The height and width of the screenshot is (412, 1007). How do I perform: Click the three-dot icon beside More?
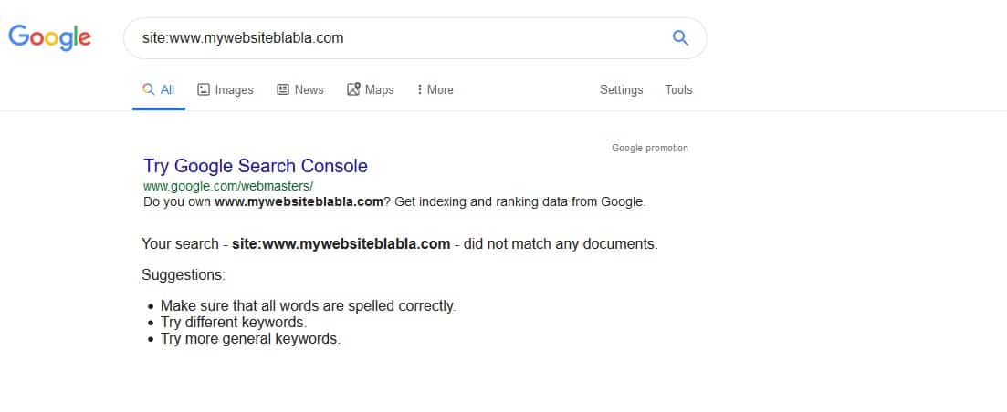[x=419, y=89]
